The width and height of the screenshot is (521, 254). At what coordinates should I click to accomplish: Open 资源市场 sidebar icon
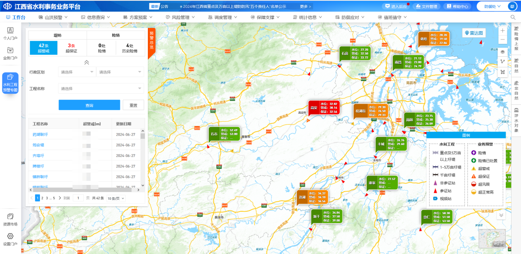10,219
